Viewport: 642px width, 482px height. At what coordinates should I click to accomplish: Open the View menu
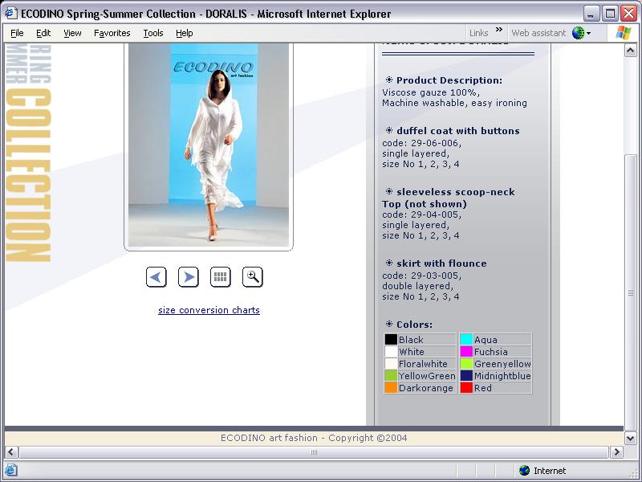(72, 33)
